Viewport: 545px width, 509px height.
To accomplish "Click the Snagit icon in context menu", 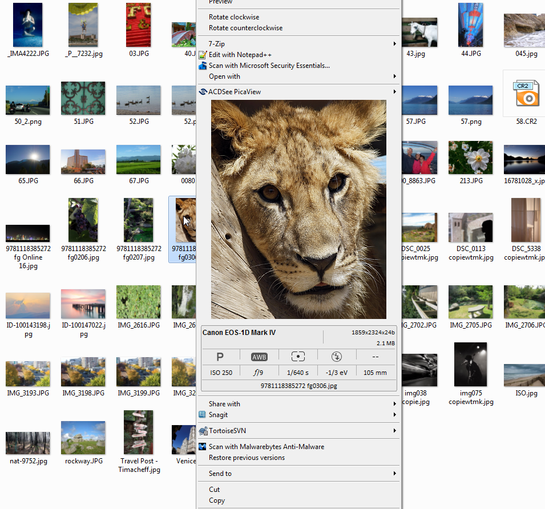I will click(202, 415).
